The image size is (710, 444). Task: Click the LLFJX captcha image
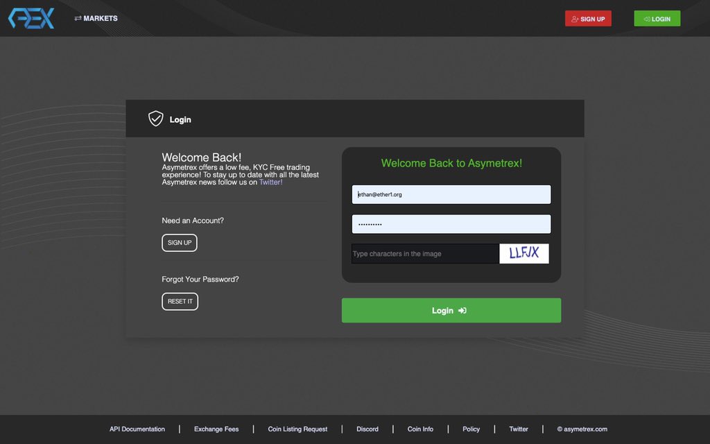[x=524, y=254]
